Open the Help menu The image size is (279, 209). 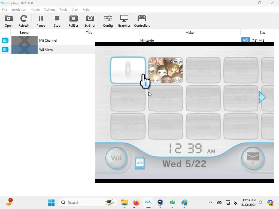pyautogui.click(x=86, y=10)
